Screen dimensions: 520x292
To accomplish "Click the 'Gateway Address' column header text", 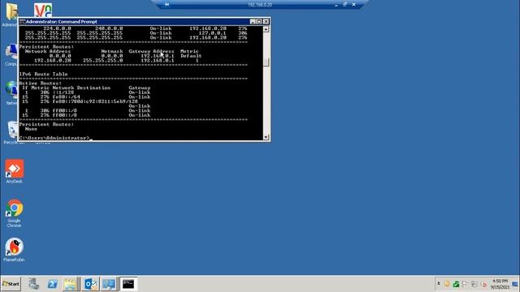I will pos(151,51).
